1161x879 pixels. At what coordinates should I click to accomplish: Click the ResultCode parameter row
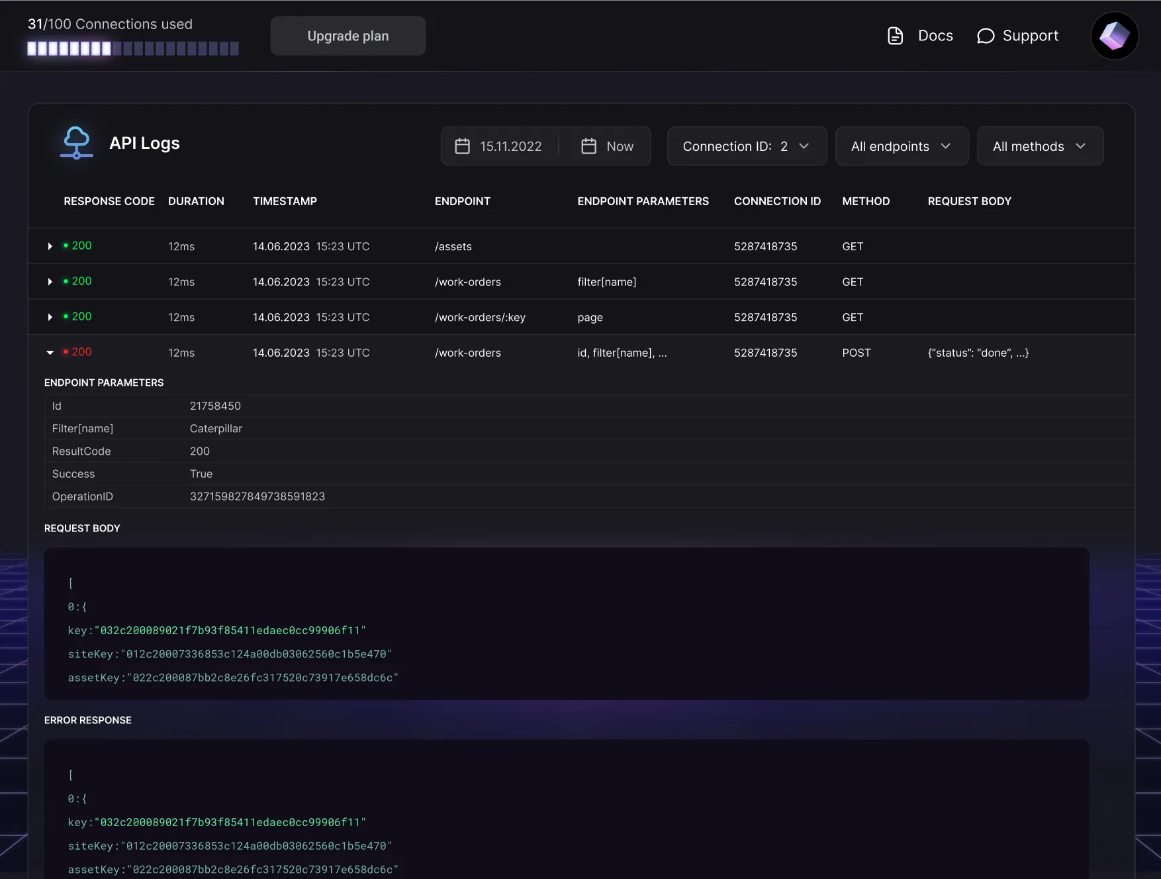pos(589,451)
